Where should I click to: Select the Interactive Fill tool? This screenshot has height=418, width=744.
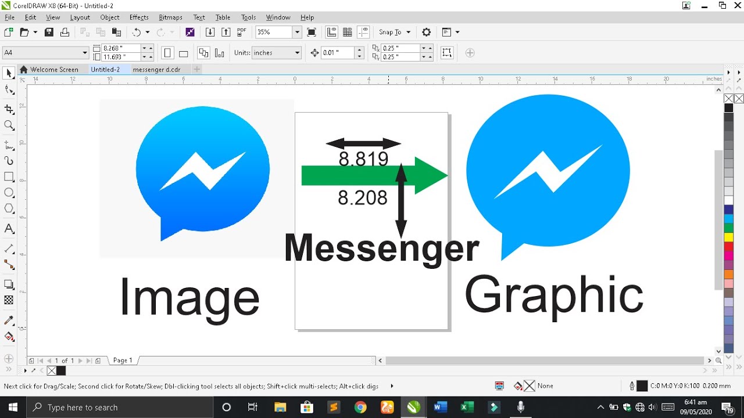point(9,337)
